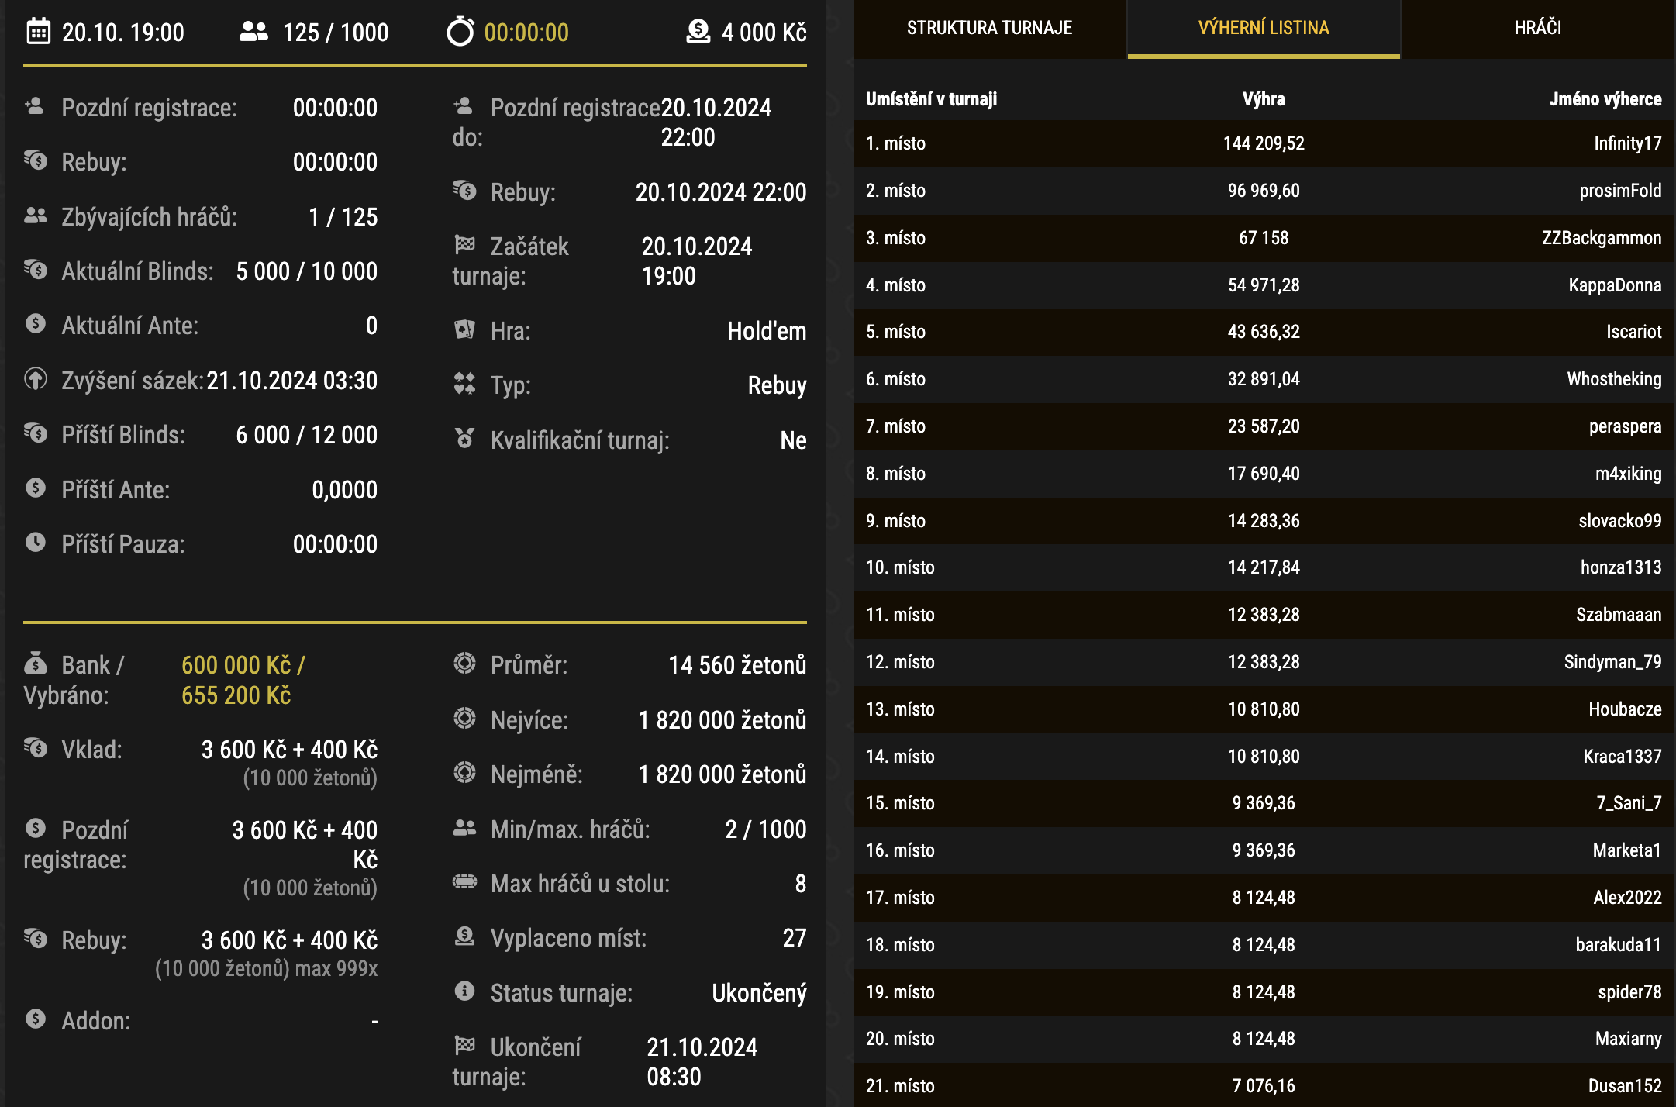Click the spider78 winner name
The height and width of the screenshot is (1107, 1676).
click(1629, 992)
